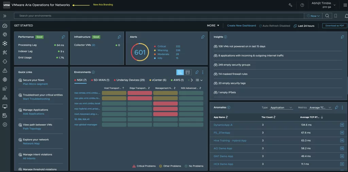The image size is (348, 172).
Task: Open the Now time dropdown in search
Action: click(x=313, y=16)
